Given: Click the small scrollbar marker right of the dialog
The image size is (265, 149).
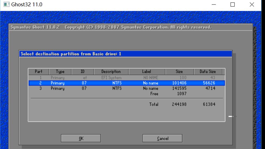Looking at the screenshot, I should (x=231, y=116).
